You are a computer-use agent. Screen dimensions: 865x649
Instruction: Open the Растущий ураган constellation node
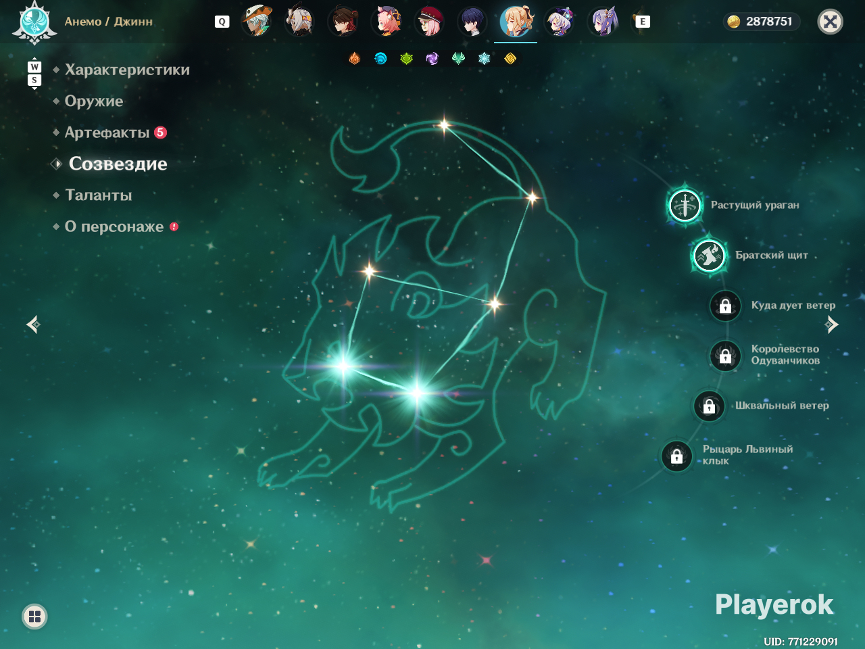point(685,205)
